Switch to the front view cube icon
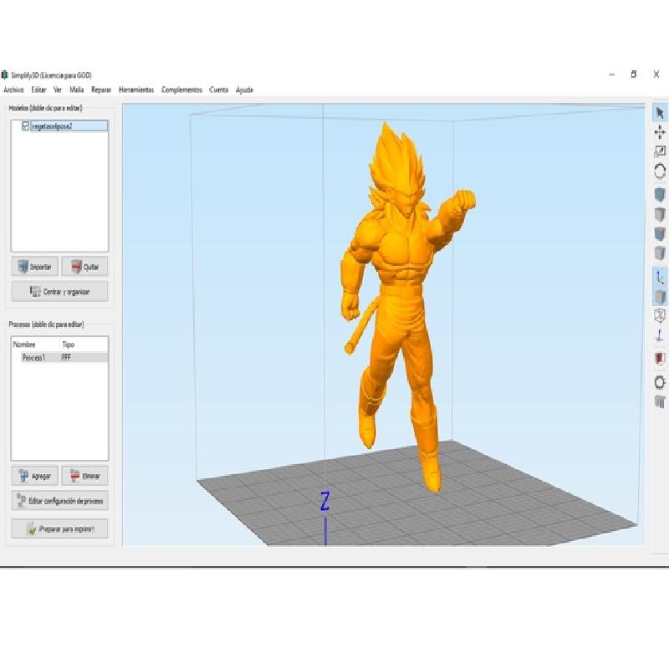669x669 pixels. (x=660, y=233)
